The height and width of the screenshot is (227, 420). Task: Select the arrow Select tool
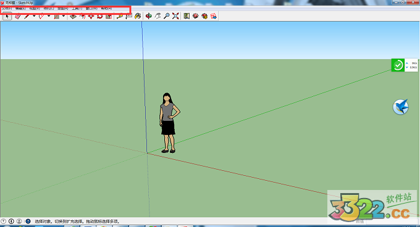click(7, 16)
